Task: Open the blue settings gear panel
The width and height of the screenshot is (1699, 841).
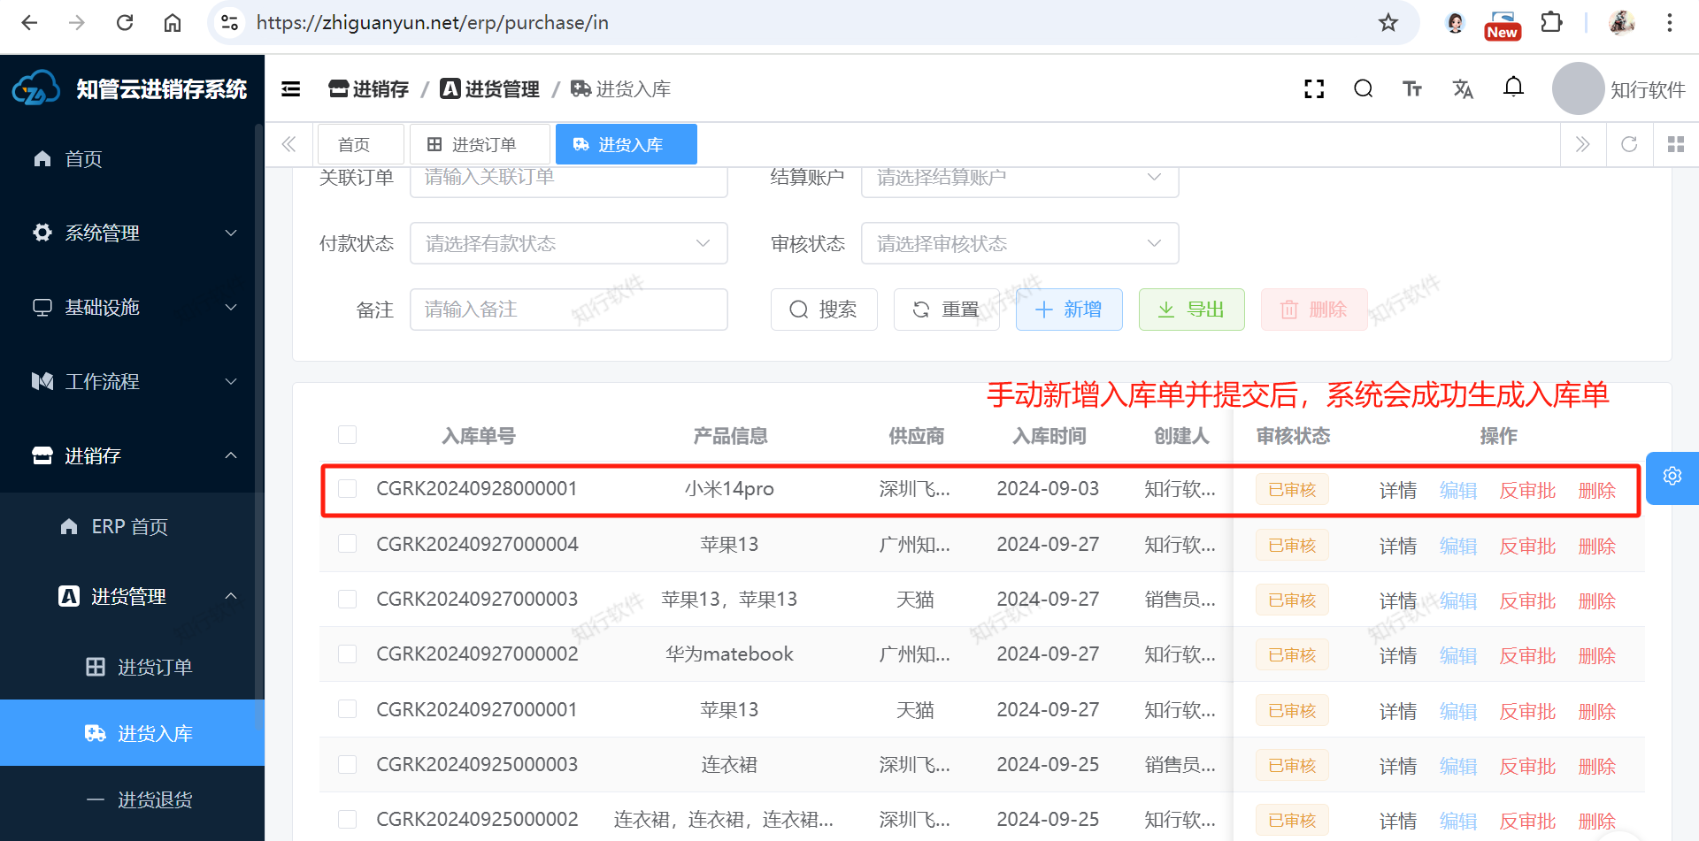Action: pyautogui.click(x=1672, y=477)
